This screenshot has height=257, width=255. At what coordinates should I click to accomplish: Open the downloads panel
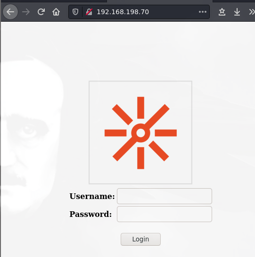coord(237,12)
